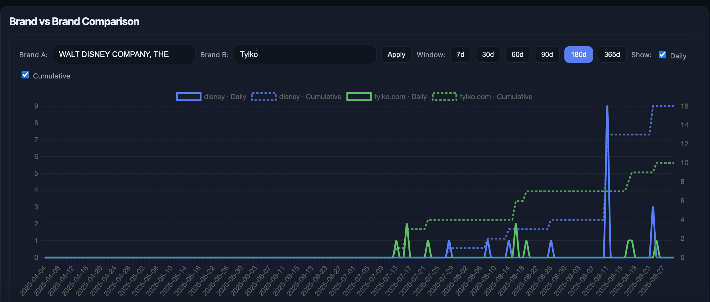Switch window to 365d

(x=612, y=55)
